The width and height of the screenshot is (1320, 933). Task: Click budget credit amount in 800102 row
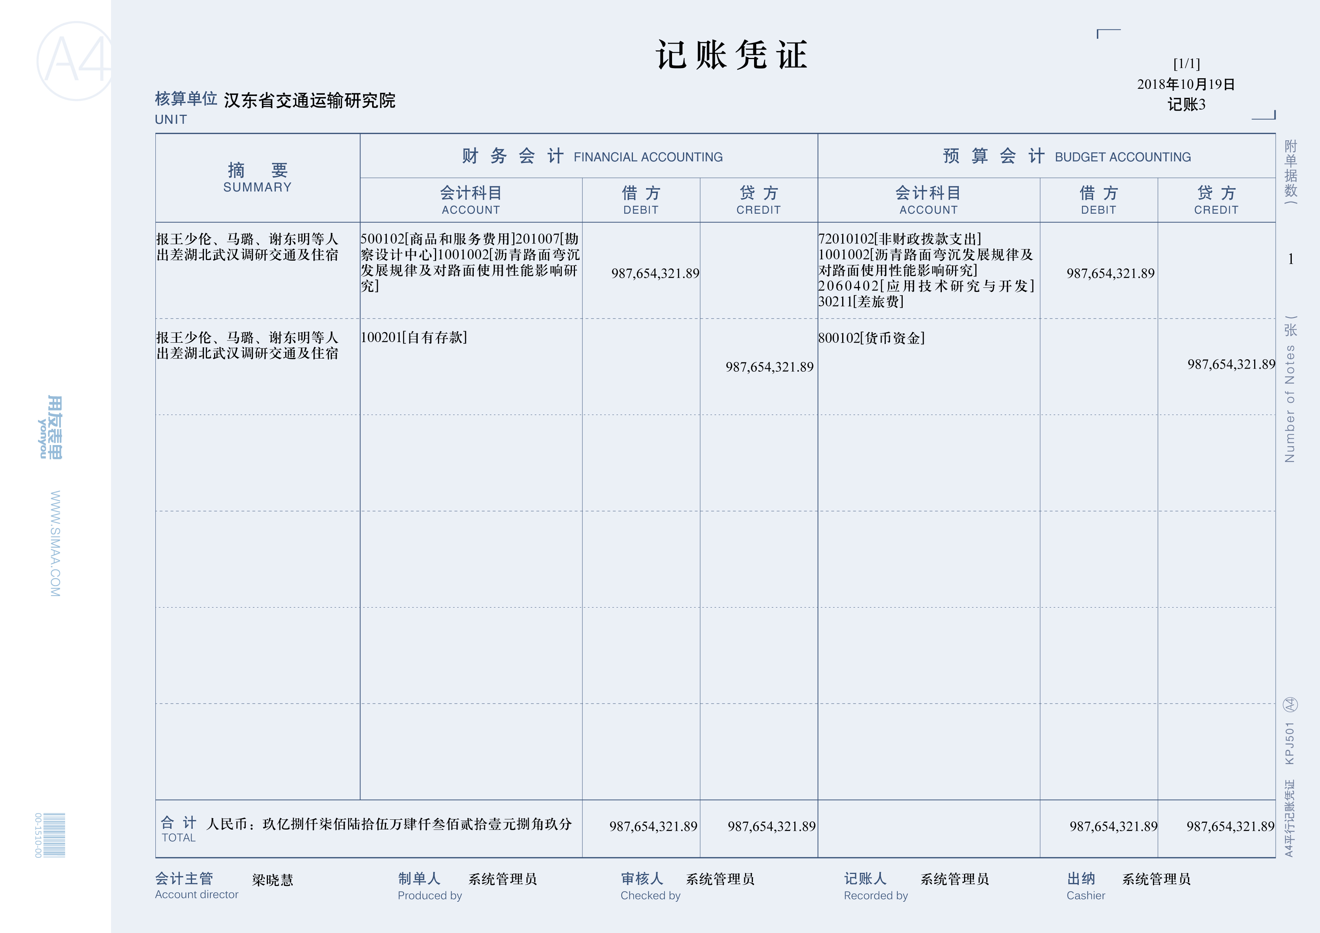[1232, 364]
